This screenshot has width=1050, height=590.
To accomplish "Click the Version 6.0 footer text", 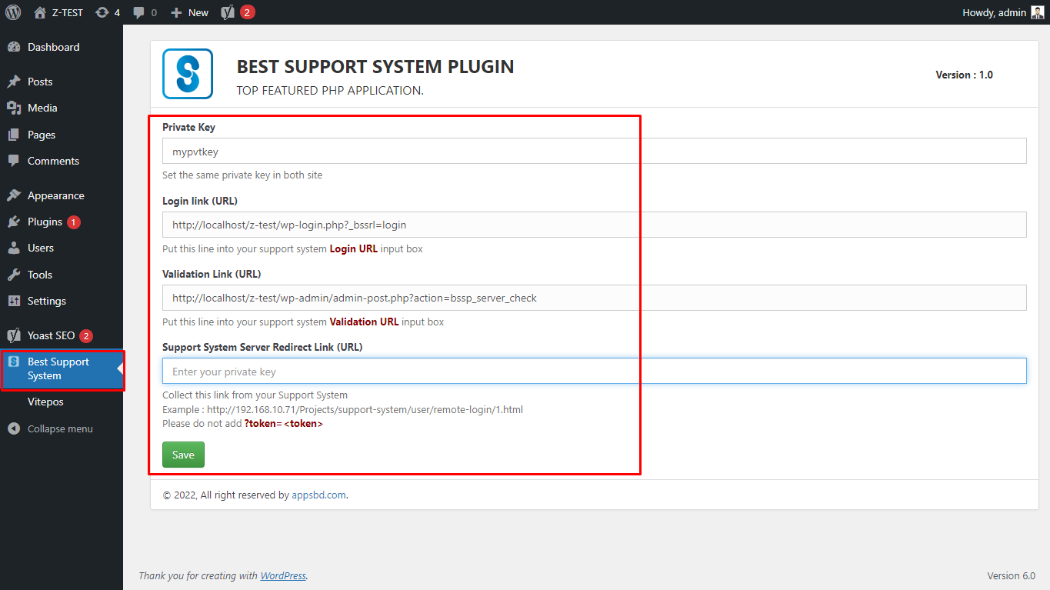I will point(1011,575).
